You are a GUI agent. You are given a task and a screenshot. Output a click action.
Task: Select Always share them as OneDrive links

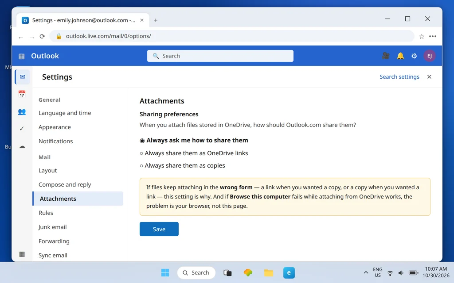[x=194, y=153]
